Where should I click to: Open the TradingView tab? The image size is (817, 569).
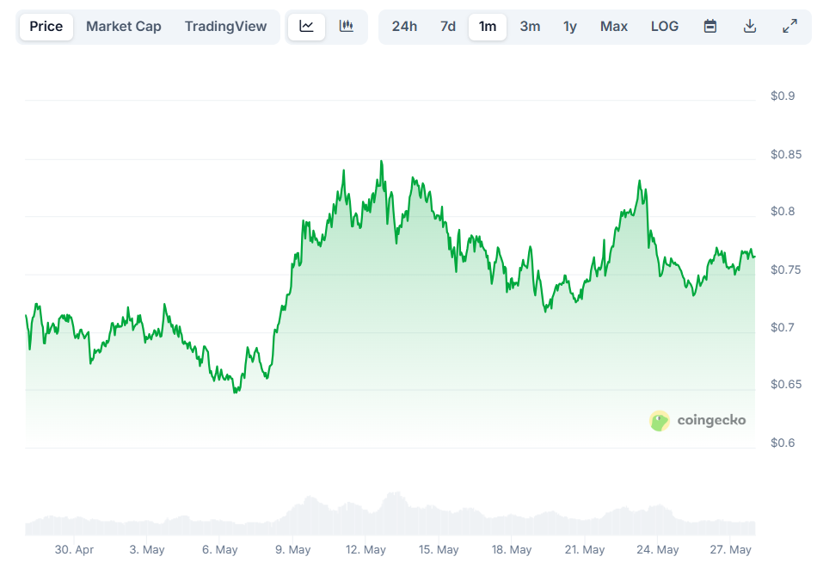click(225, 27)
